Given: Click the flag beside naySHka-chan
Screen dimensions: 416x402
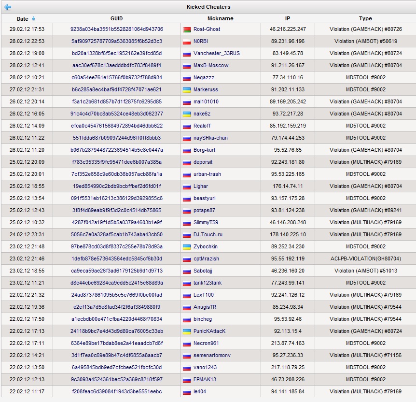Looking at the screenshot, I should click(187, 138).
